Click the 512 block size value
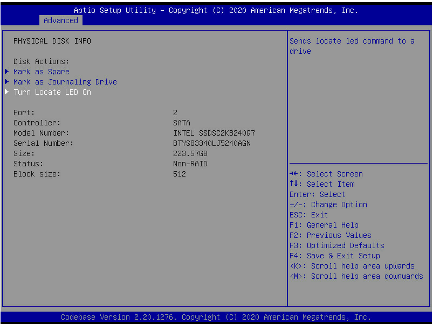 [x=180, y=174]
